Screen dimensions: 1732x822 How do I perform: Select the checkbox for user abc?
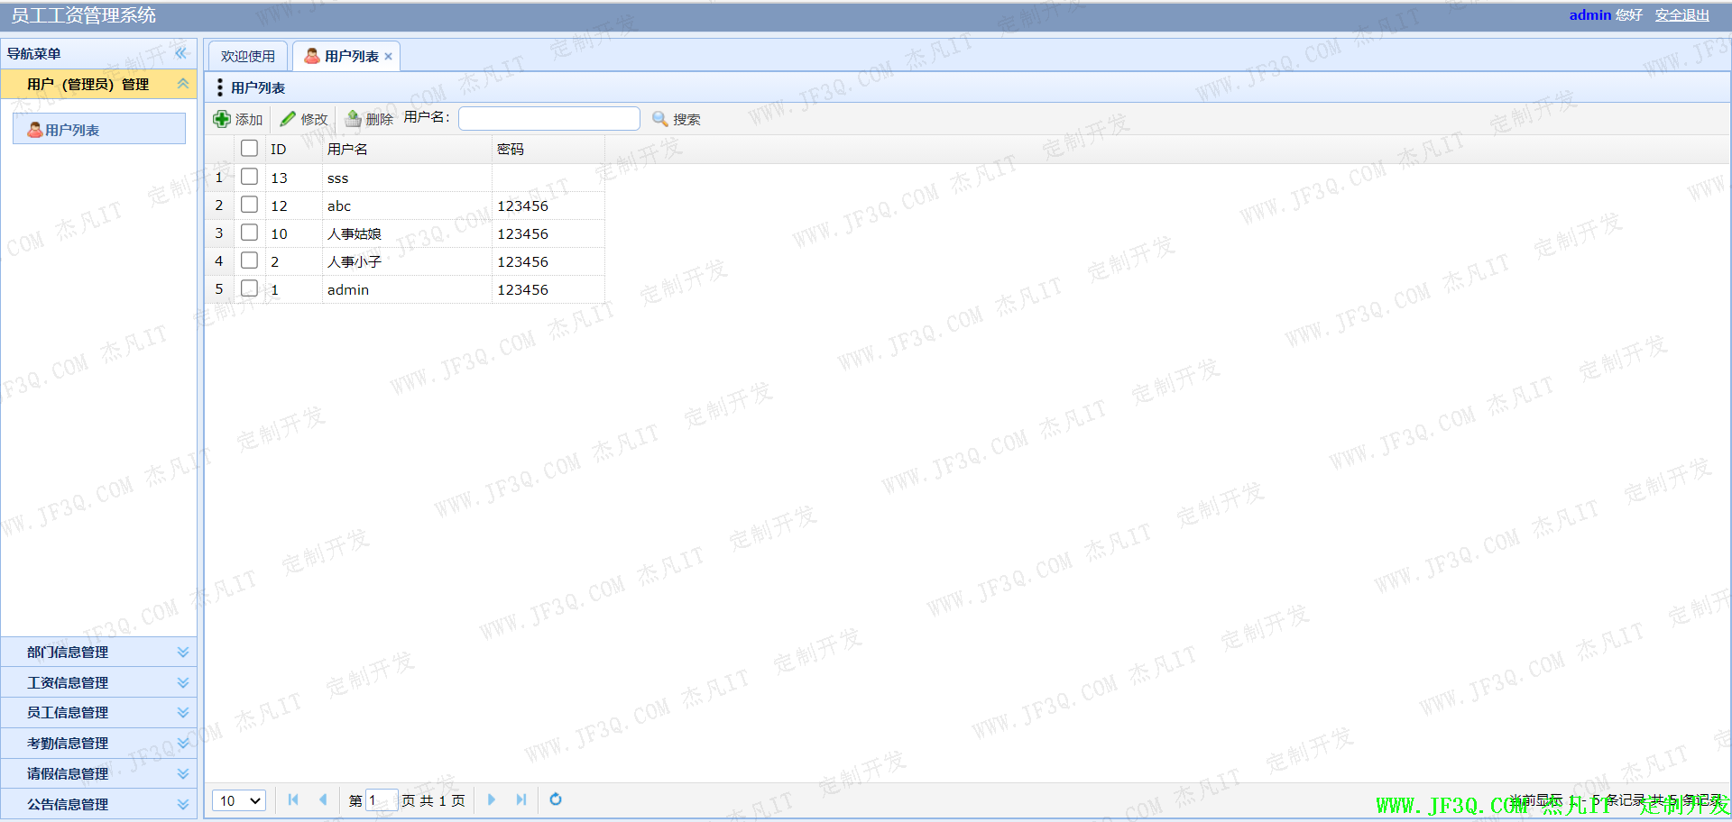[x=250, y=205]
